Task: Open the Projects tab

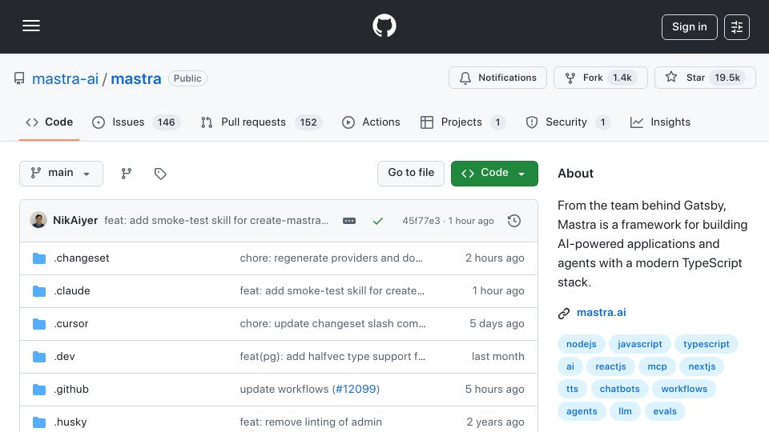Action: pyautogui.click(x=462, y=122)
